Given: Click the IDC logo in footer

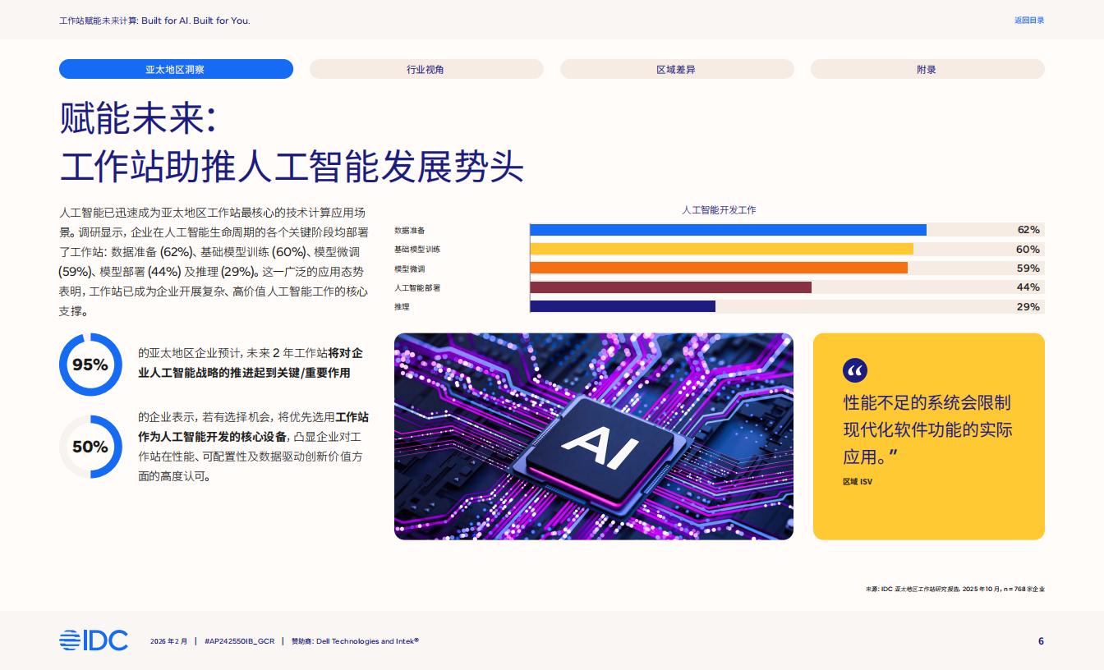Looking at the screenshot, I should click(x=94, y=640).
